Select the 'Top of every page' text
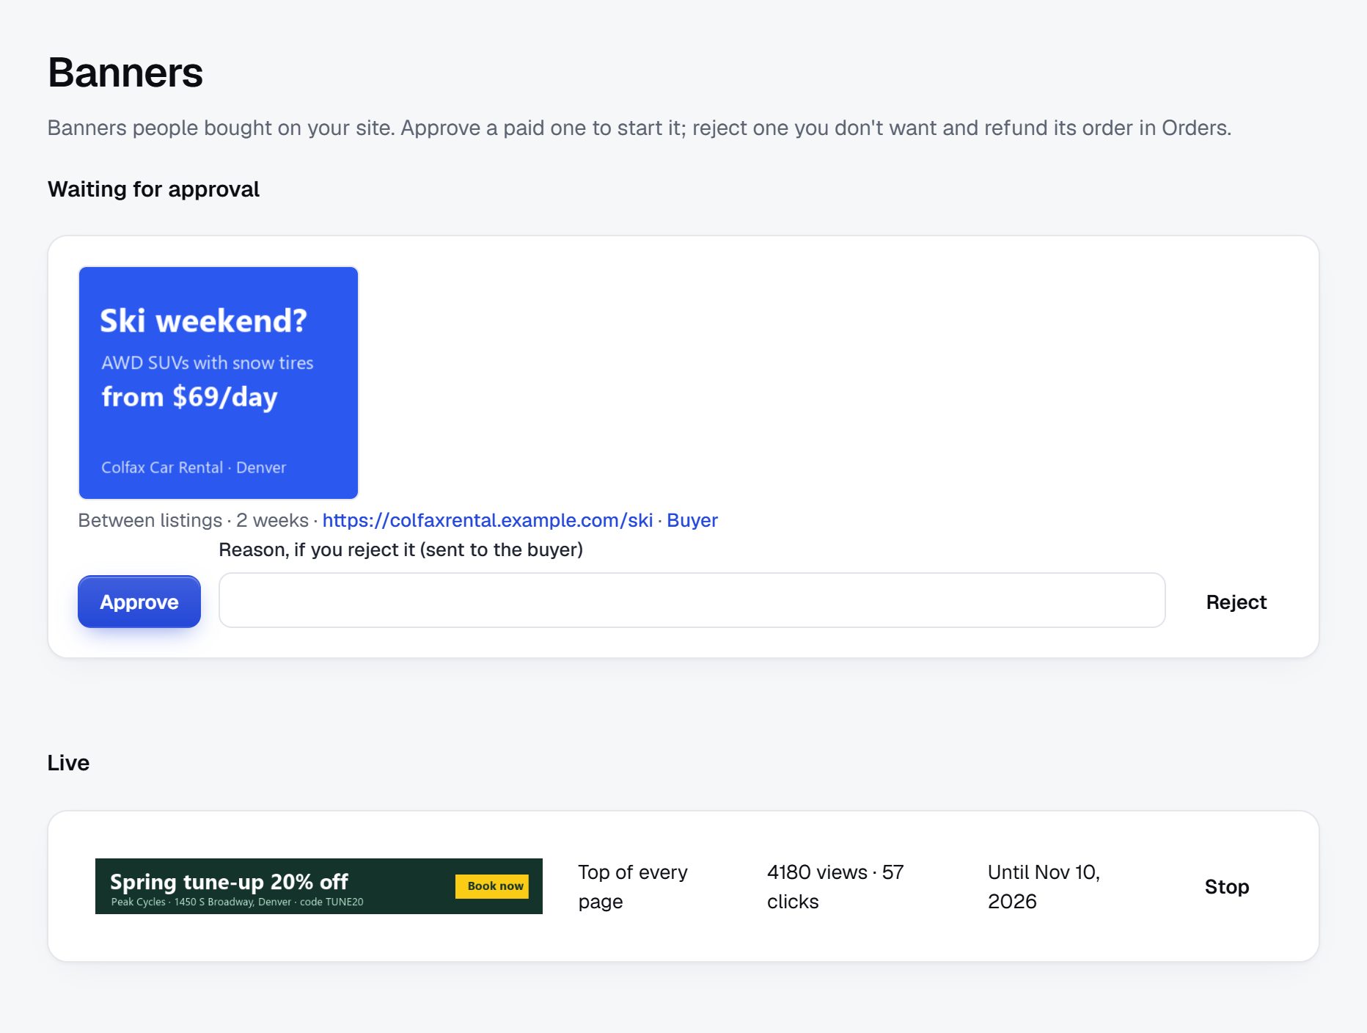 click(x=633, y=886)
